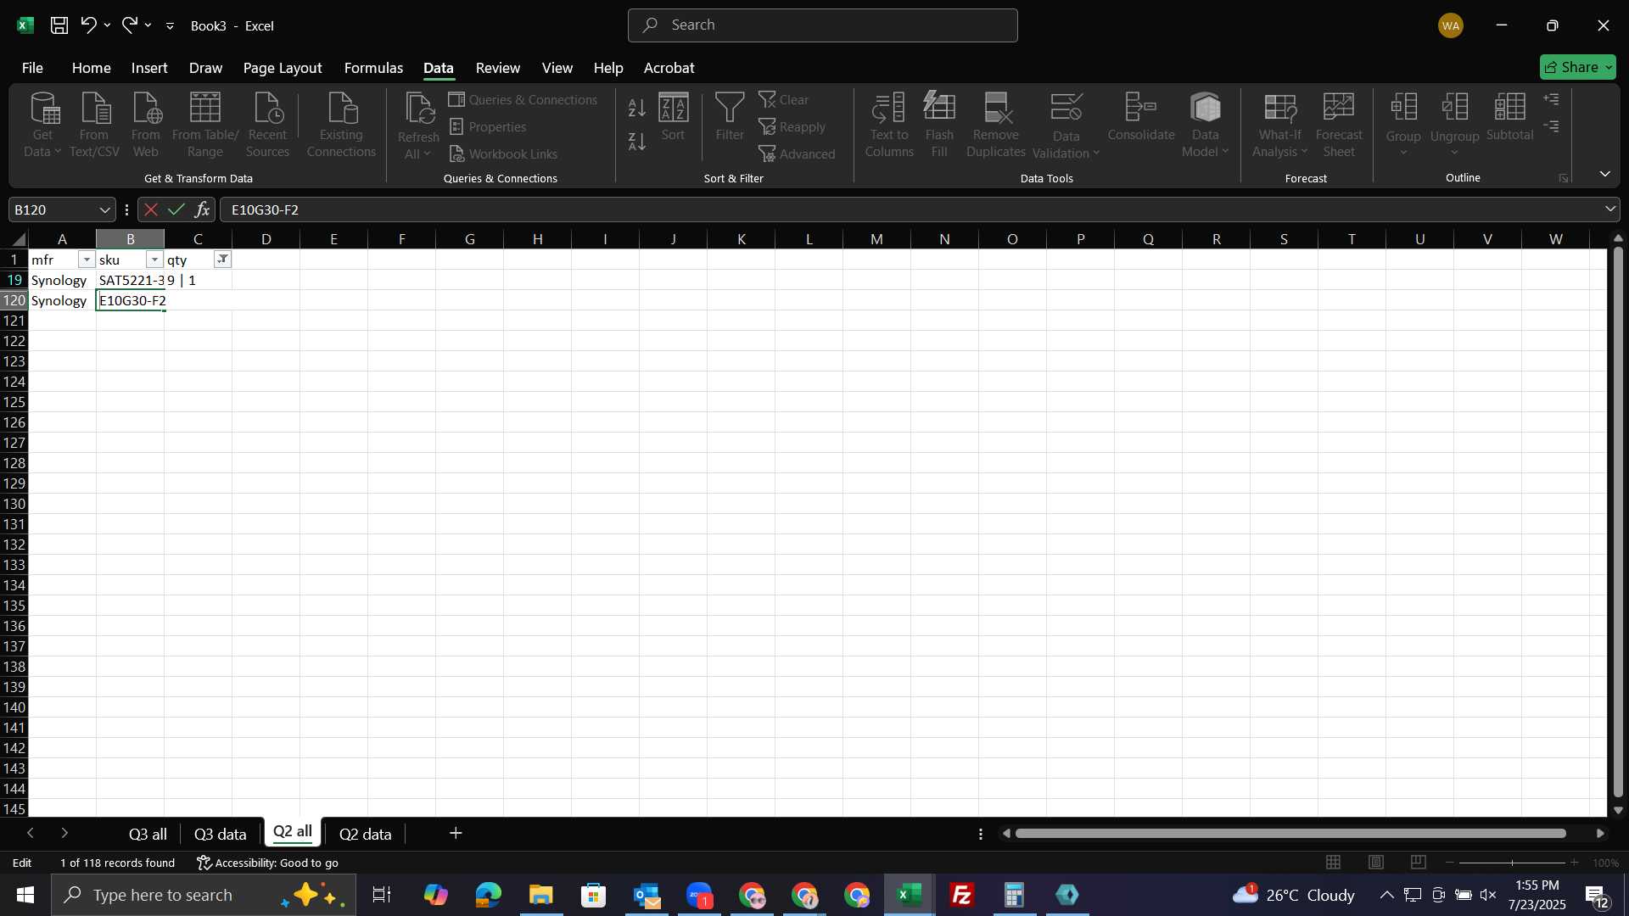Screen dimensions: 1629x916
Task: Open the Windows Start menu
Action: tap(25, 895)
